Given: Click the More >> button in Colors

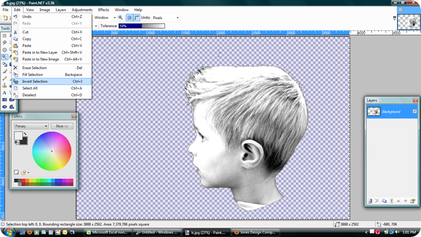Looking at the screenshot, I should 62,126.
